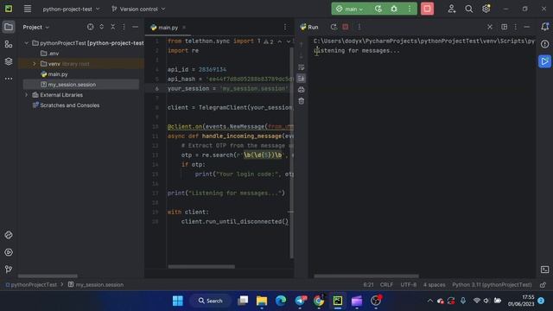553x311 pixels.
Task: Open IDE settings gear
Action: click(x=486, y=9)
